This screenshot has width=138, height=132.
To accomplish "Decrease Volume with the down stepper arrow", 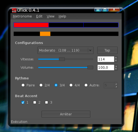I will (x=116, y=69).
